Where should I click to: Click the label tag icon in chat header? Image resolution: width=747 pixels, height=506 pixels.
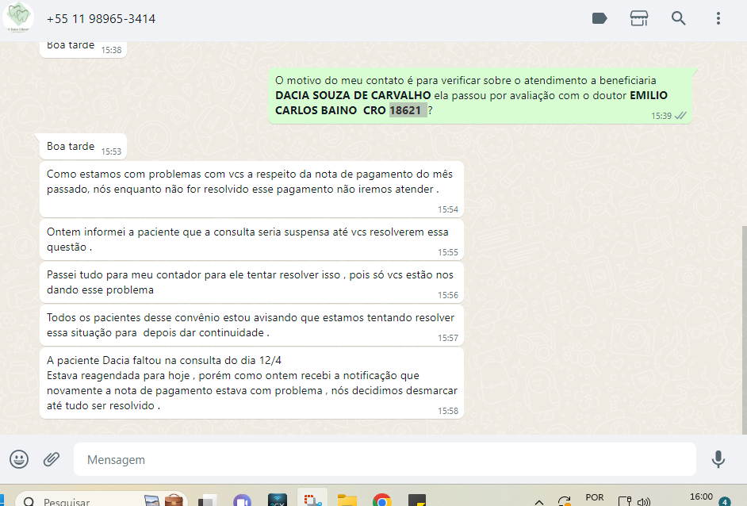coord(600,18)
